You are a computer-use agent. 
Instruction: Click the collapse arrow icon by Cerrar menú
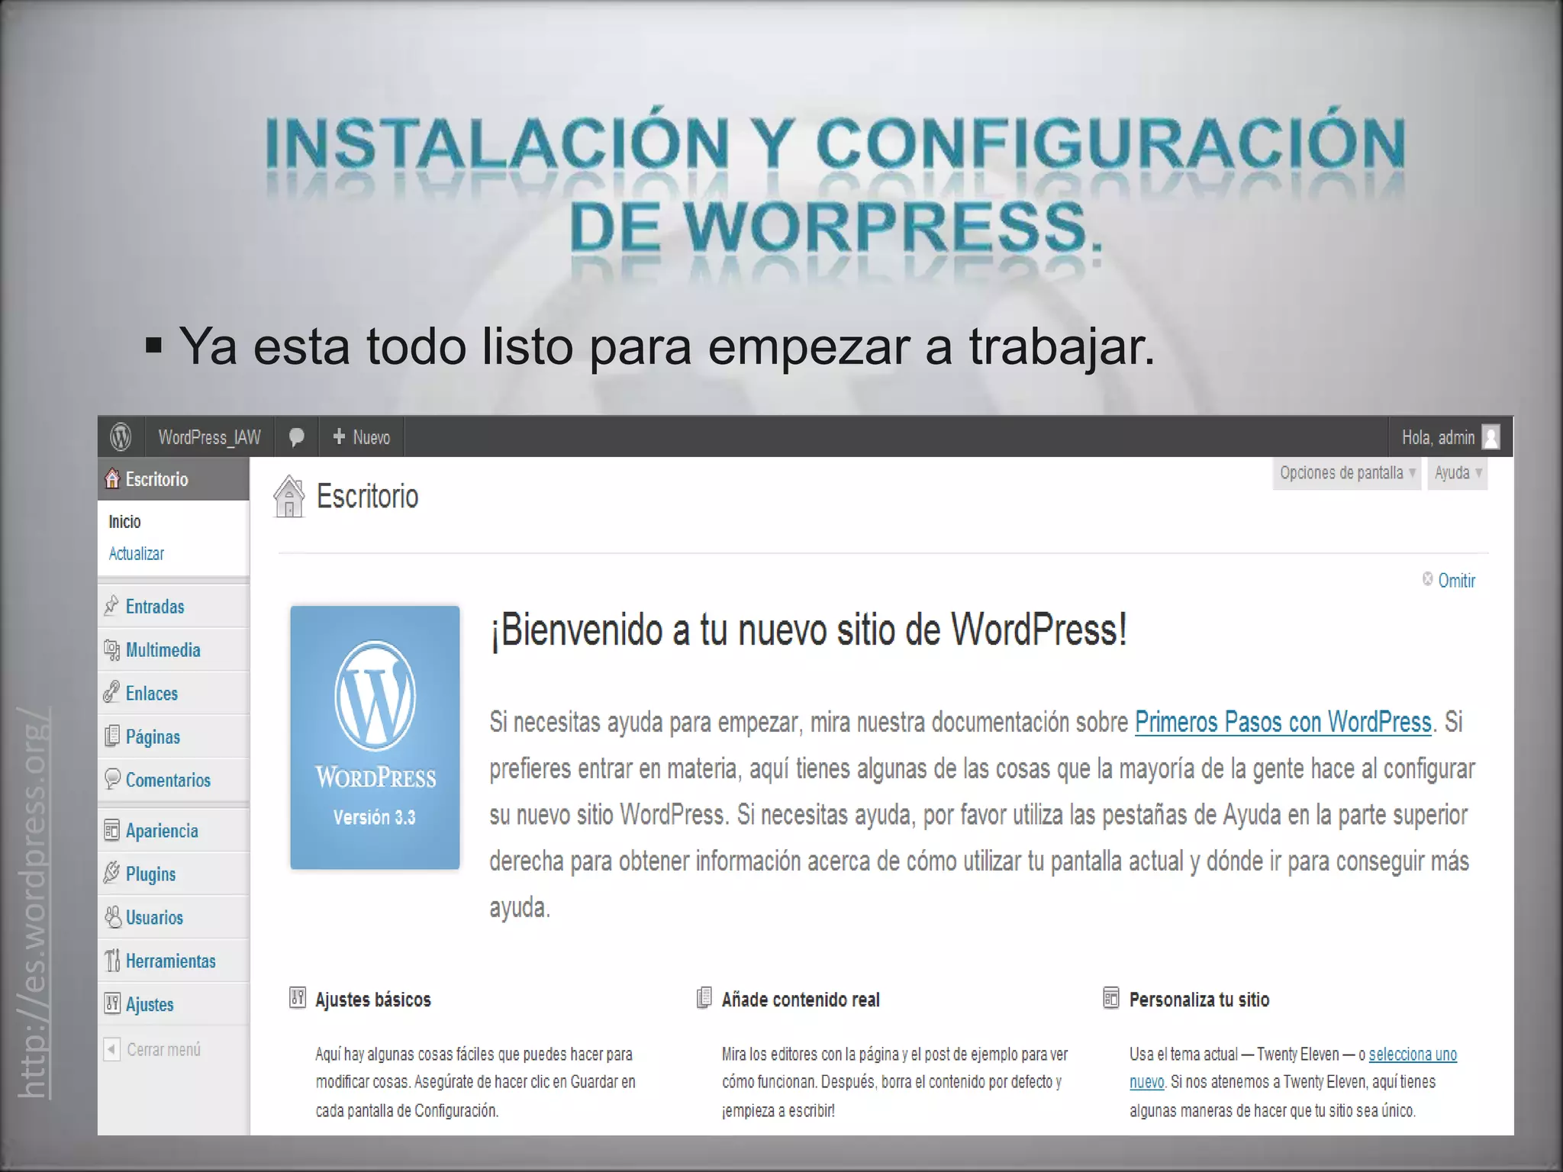pos(111,1049)
